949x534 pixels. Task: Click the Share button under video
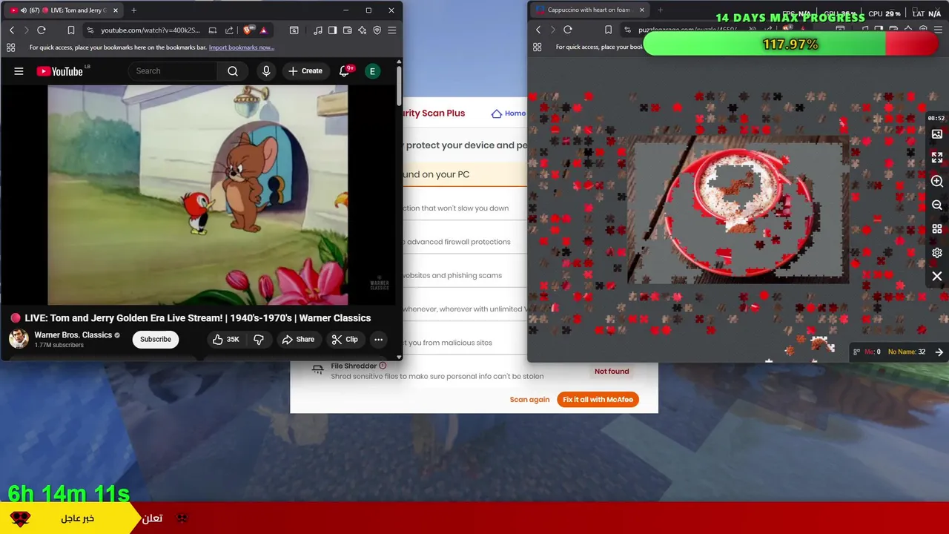click(x=298, y=340)
